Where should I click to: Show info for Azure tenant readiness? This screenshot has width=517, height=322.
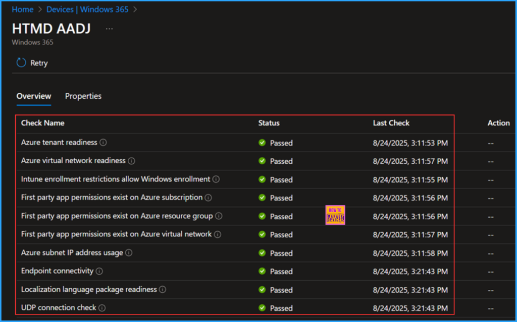click(103, 143)
